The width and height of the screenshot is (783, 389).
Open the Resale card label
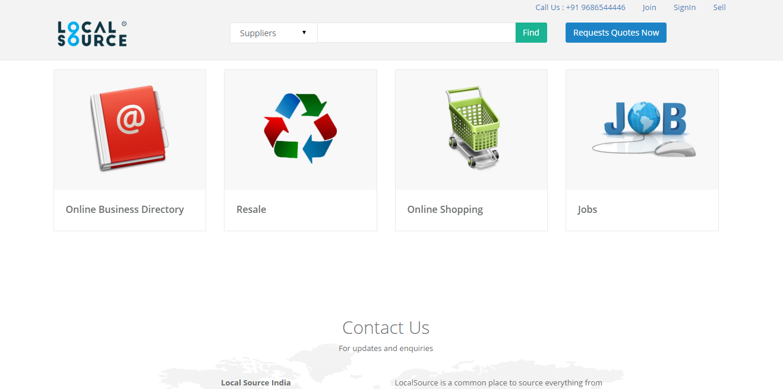click(251, 209)
